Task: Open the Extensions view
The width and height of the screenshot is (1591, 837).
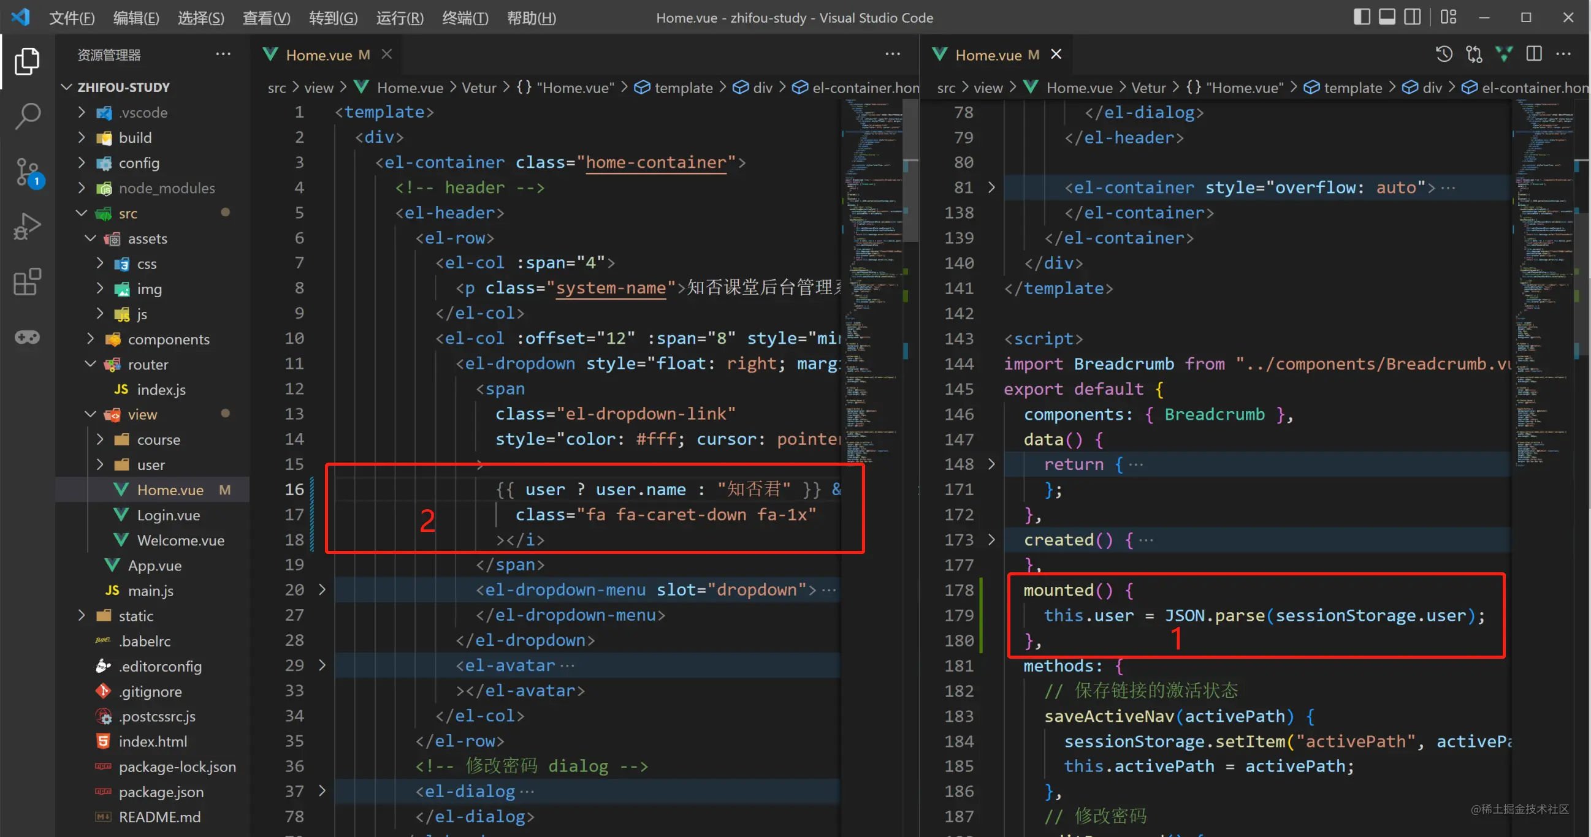Action: (x=27, y=282)
